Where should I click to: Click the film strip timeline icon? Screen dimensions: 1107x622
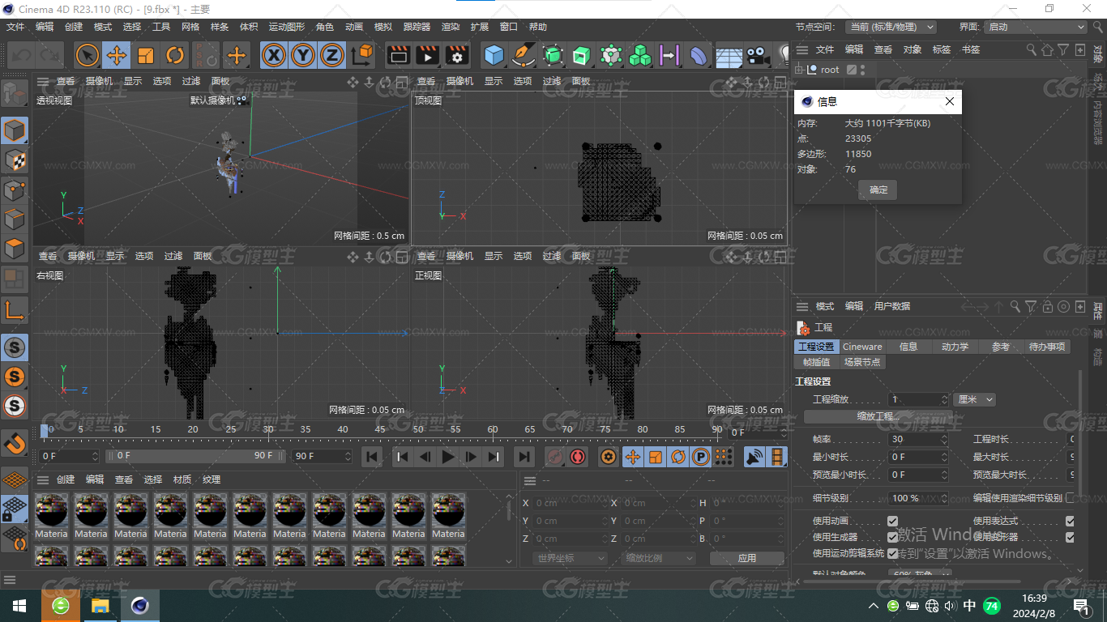tap(777, 457)
